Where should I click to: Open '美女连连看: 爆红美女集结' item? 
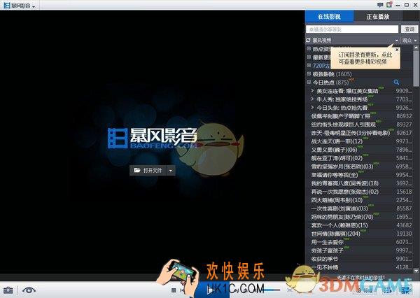pos(347,91)
